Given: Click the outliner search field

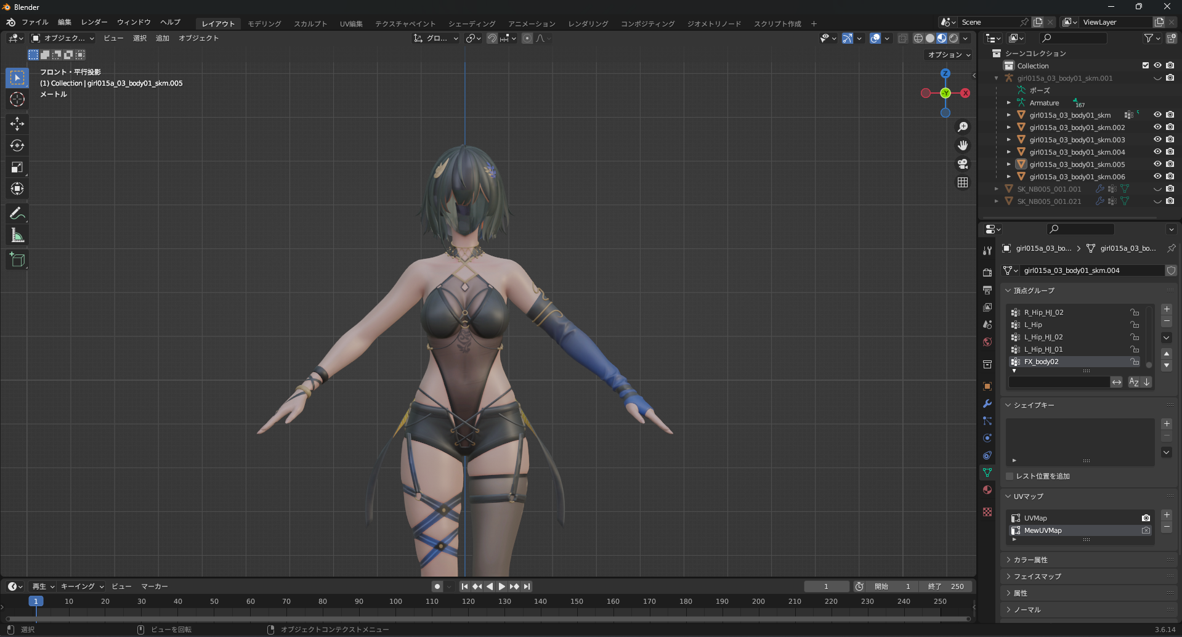Looking at the screenshot, I should (x=1074, y=38).
